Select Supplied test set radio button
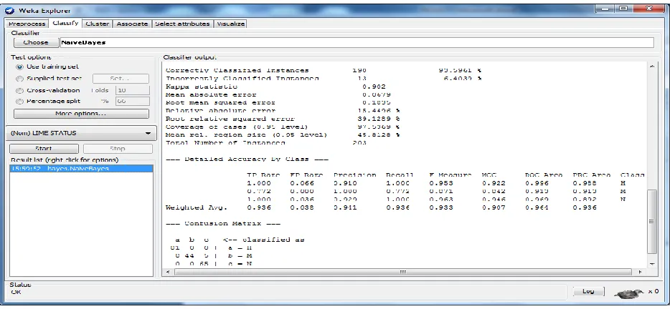Image resolution: width=670 pixels, height=309 pixels. (19, 79)
